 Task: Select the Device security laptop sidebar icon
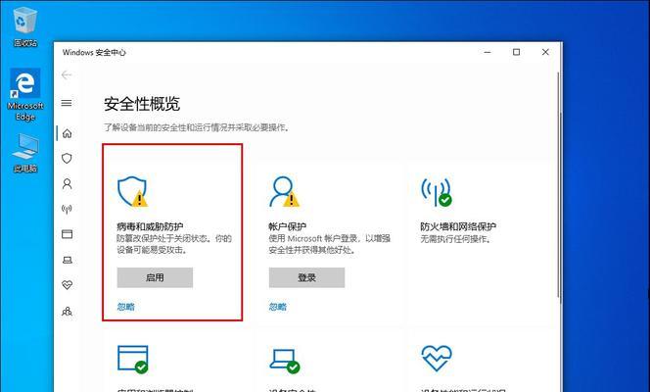click(x=67, y=260)
